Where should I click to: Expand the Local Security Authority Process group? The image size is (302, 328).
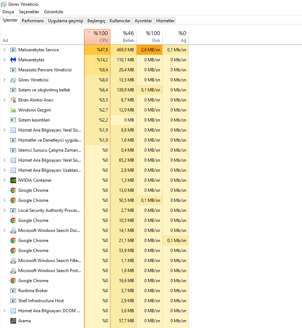(x=5, y=210)
